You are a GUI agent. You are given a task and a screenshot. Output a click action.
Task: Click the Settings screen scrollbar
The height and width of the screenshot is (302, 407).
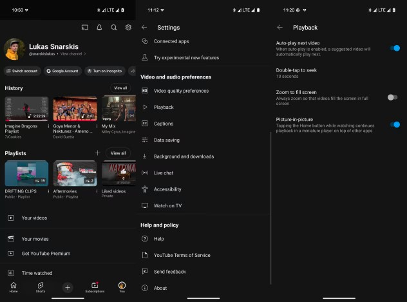pos(270,207)
